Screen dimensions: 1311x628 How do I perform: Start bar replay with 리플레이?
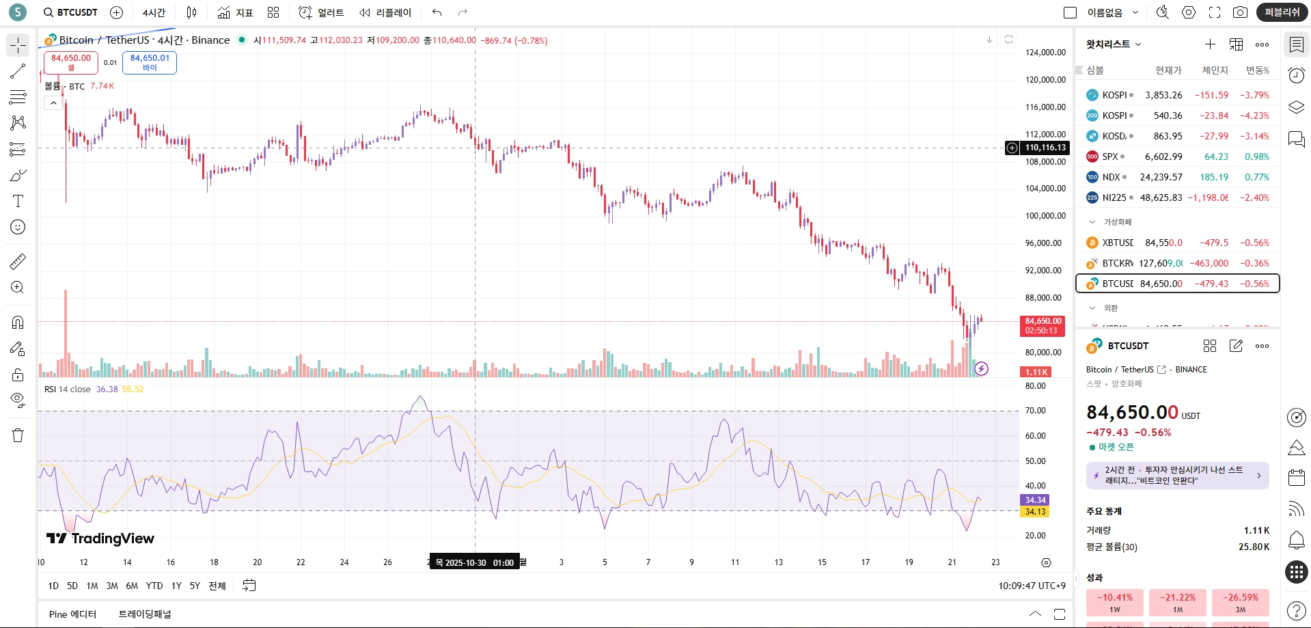click(385, 12)
